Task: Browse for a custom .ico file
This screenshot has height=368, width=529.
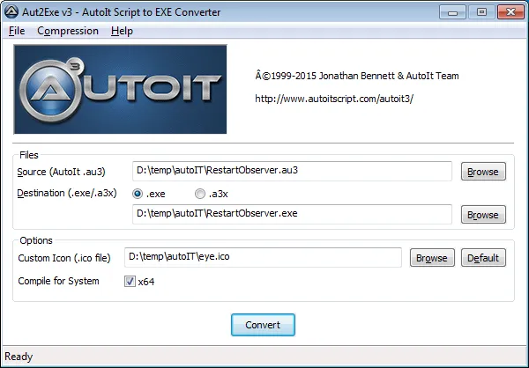Action: pyautogui.click(x=432, y=258)
